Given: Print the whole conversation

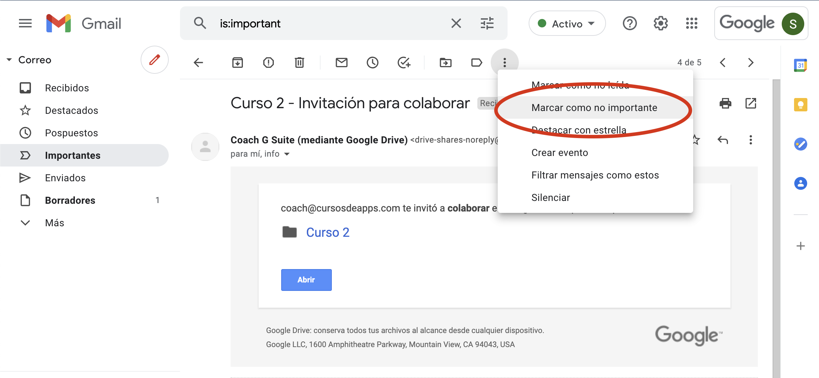Looking at the screenshot, I should (725, 103).
